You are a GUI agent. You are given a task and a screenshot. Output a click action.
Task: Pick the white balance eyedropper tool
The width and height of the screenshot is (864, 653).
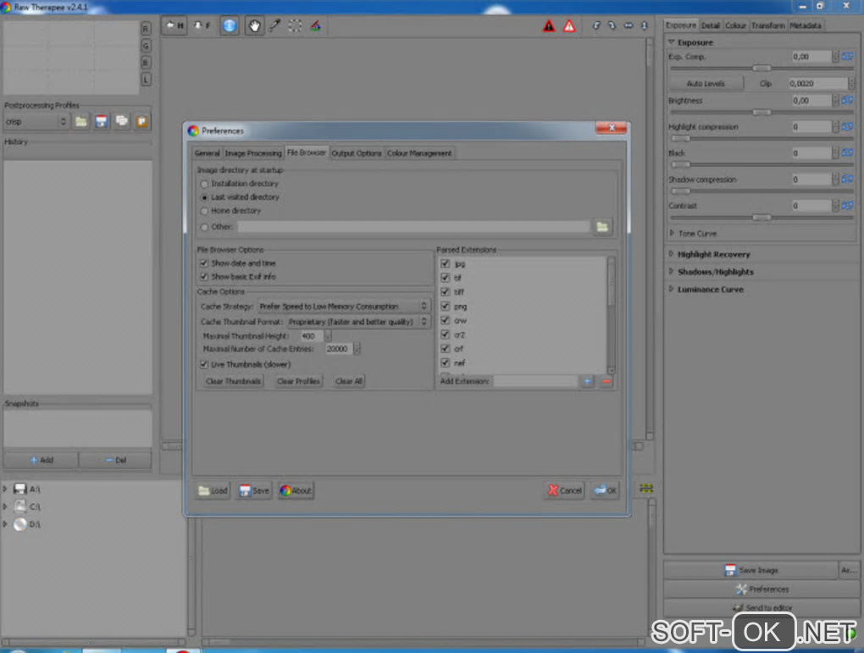pos(274,26)
